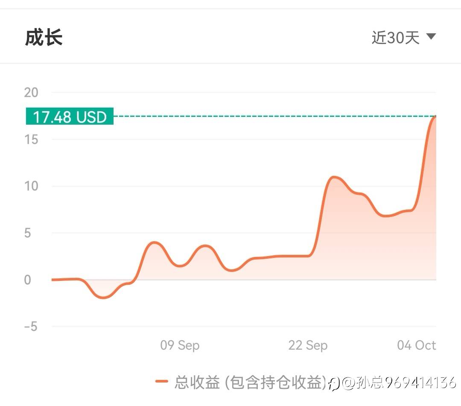Click the orange legend line swatch

162,382
